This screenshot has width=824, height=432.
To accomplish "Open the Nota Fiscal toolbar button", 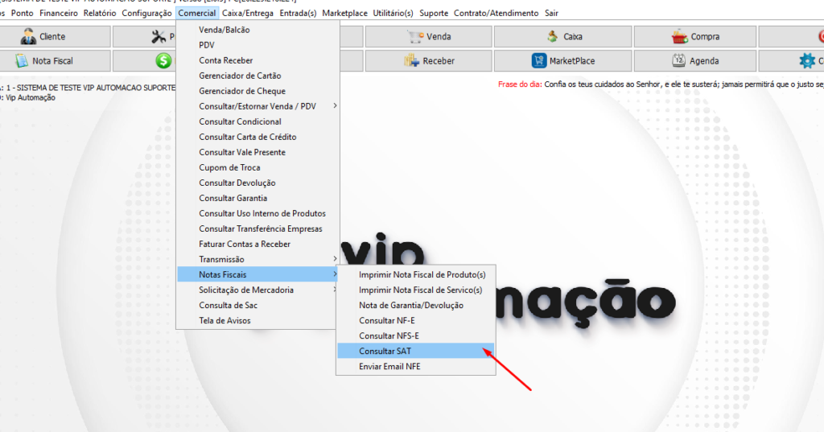I will [55, 60].
